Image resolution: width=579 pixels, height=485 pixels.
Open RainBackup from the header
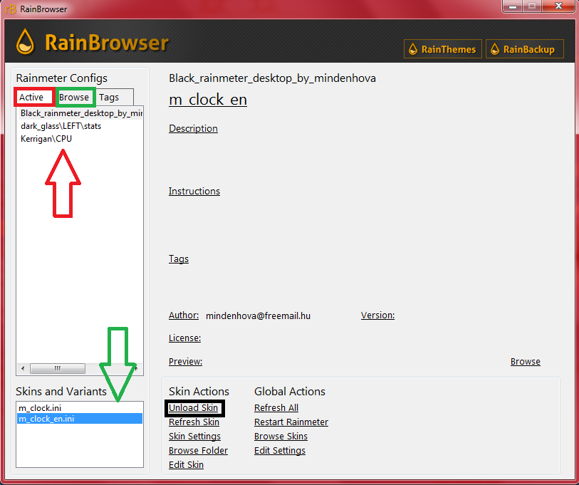tap(525, 49)
